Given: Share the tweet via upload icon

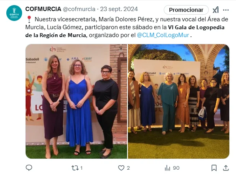Looking at the screenshot, I should (226, 168).
